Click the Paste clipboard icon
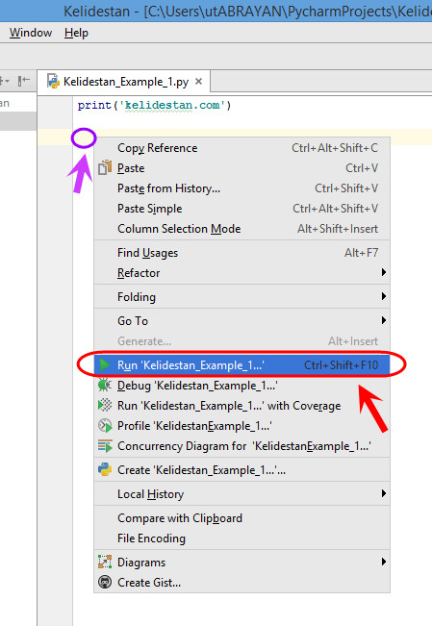Screen dimensions: 432x626 (x=105, y=167)
